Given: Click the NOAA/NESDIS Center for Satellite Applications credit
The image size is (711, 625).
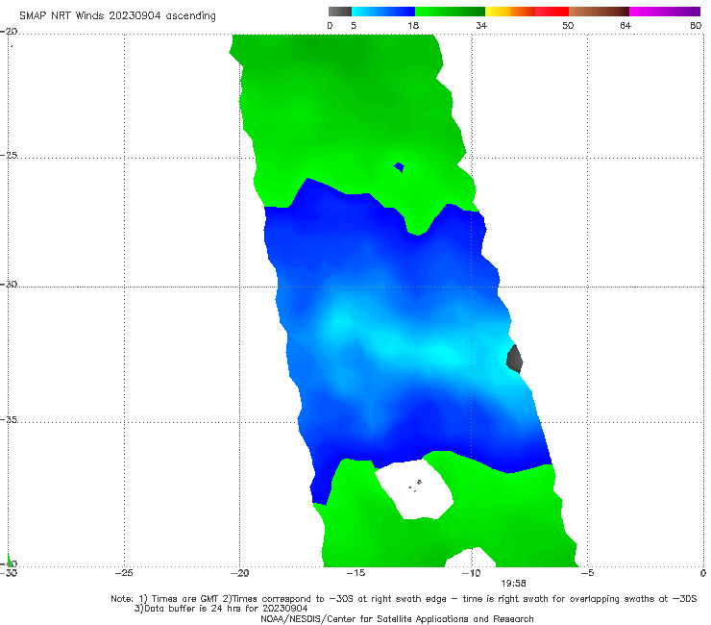Looking at the screenshot, I should click(x=397, y=618).
